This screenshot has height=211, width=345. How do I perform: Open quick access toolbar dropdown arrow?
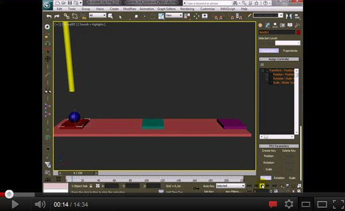[x=80, y=3]
